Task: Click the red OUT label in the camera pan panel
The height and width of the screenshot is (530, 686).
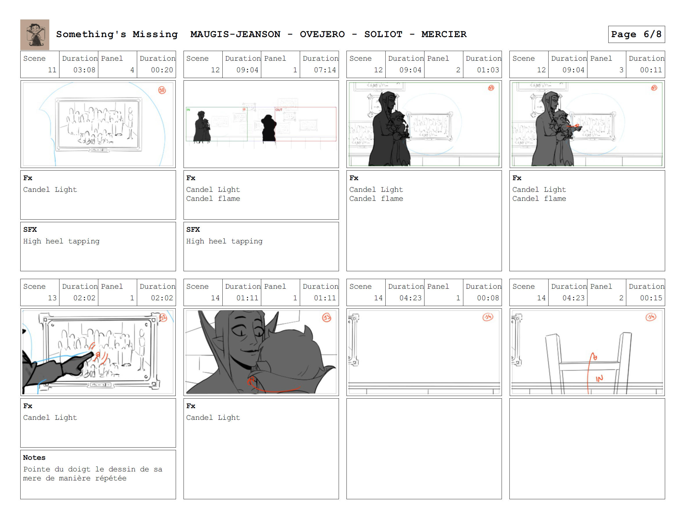Action: [x=279, y=110]
